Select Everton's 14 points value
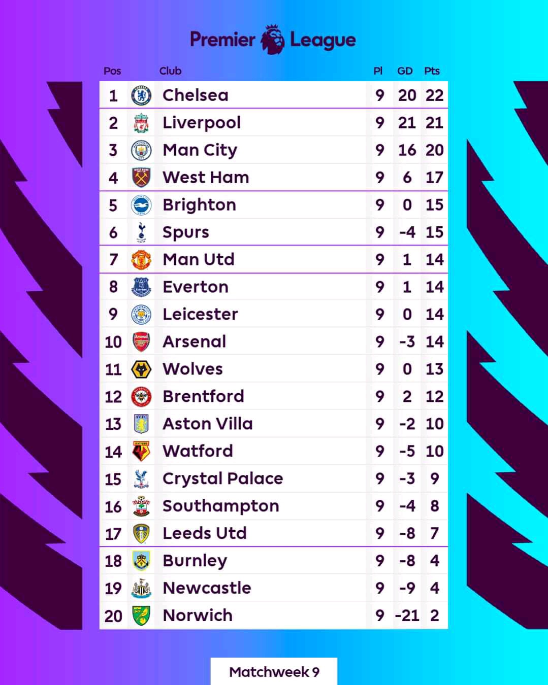The image size is (548, 685). tap(434, 287)
